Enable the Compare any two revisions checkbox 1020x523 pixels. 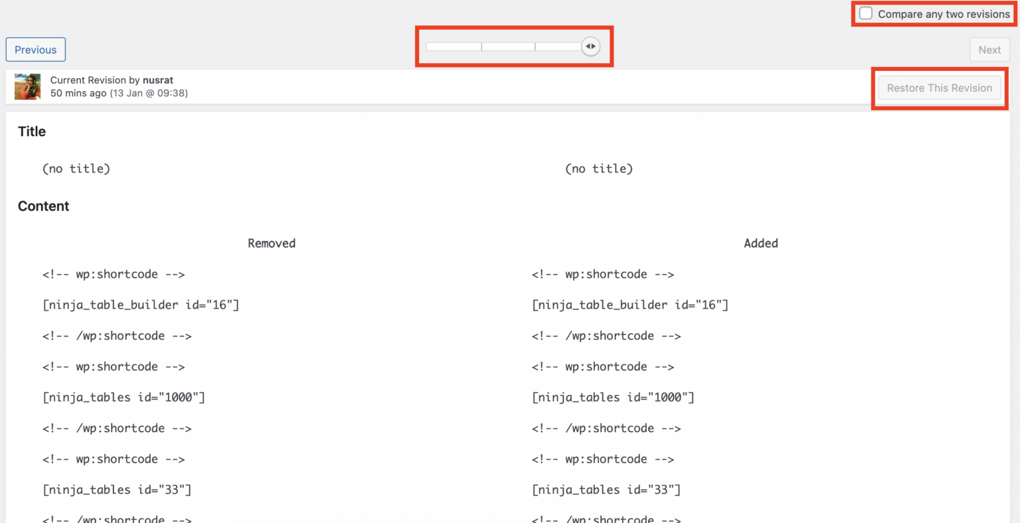[866, 13]
